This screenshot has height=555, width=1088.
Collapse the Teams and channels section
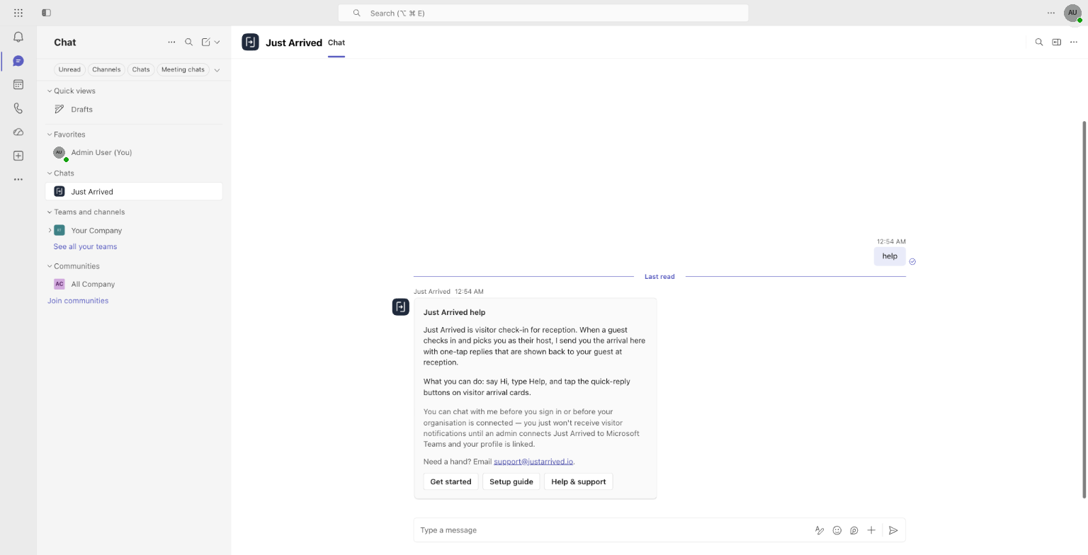[50, 212]
